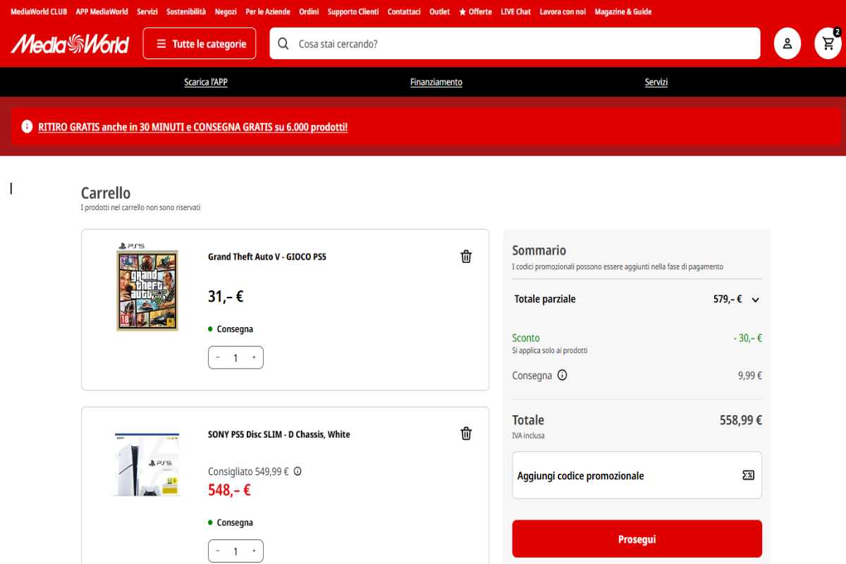Viewport: 846px width, 564px height.
Task: Click the promo code coupon icon
Action: point(748,475)
